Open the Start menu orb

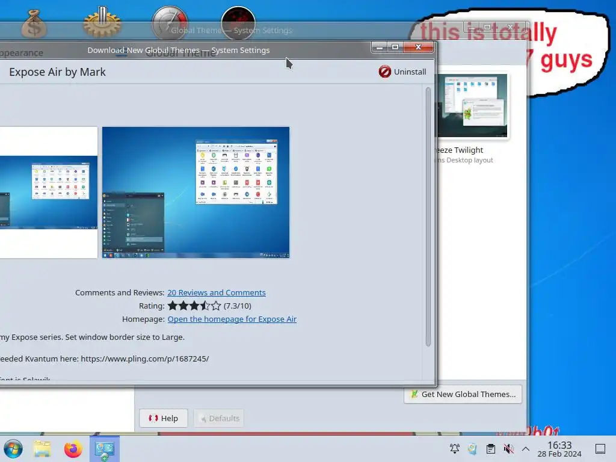(13, 449)
